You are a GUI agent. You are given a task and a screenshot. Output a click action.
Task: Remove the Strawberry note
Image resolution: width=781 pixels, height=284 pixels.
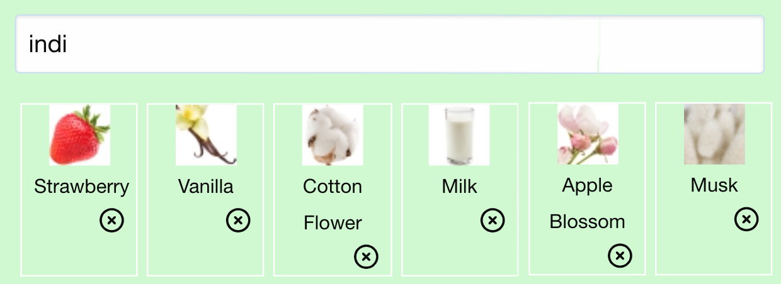[x=111, y=221]
